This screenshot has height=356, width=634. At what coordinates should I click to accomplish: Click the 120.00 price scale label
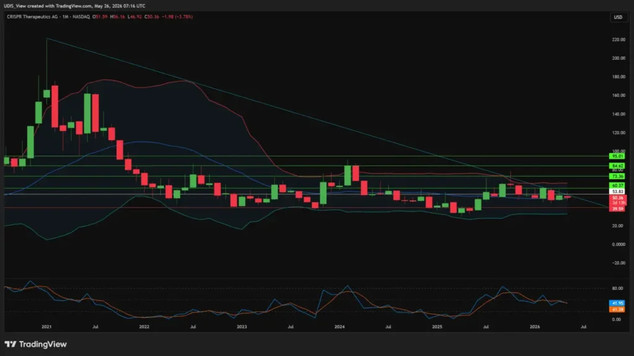[x=619, y=133]
